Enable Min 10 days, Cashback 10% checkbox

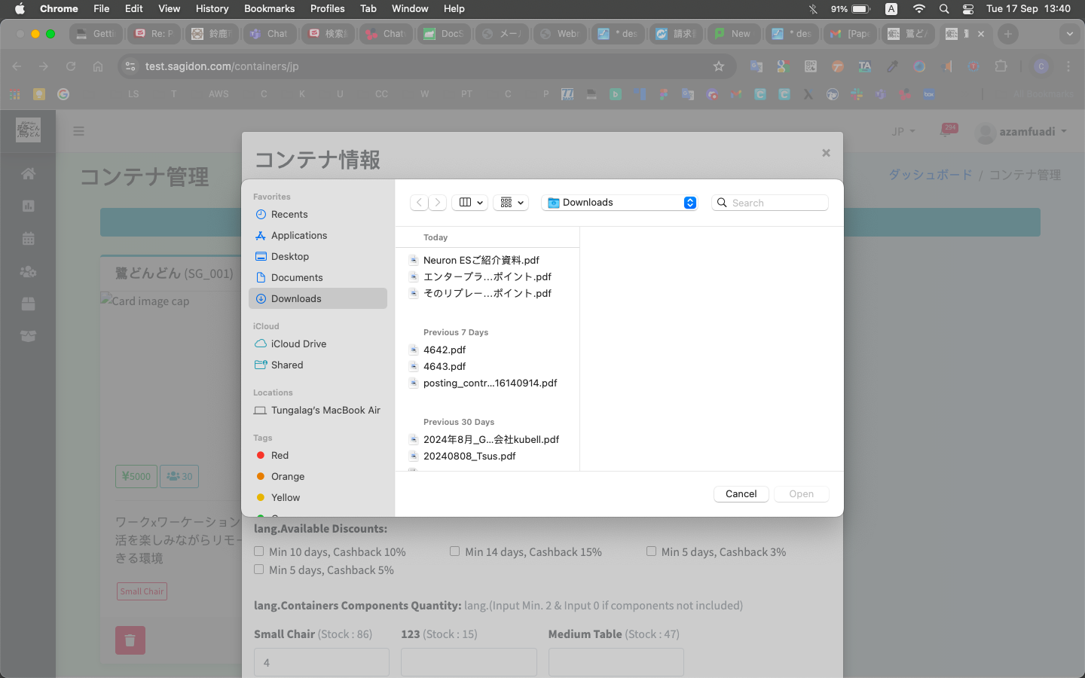point(259,551)
